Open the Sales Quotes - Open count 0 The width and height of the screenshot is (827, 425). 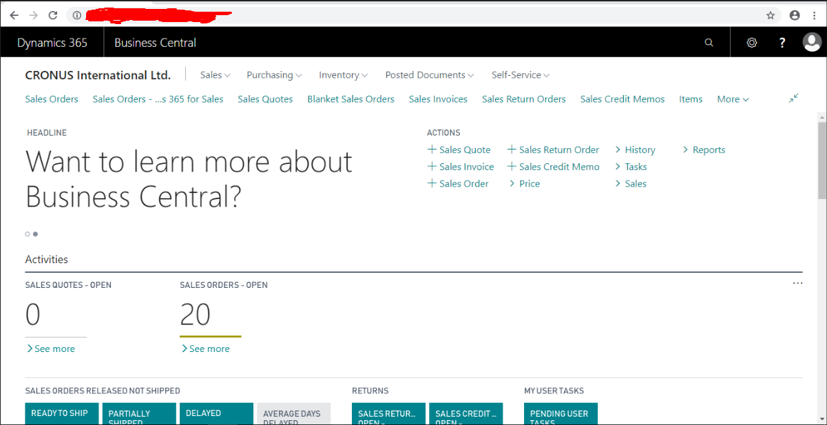pyautogui.click(x=33, y=315)
